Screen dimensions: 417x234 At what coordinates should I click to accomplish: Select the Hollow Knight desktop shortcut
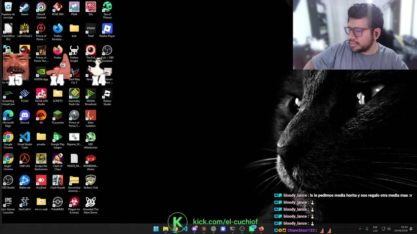point(74,54)
